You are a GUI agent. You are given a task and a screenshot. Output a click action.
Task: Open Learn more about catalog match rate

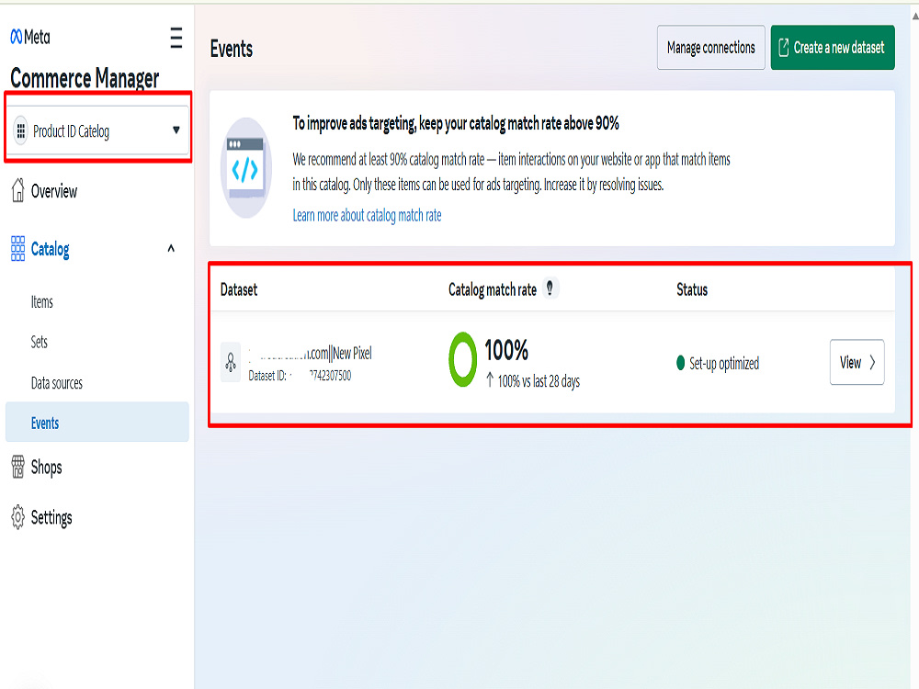(x=367, y=216)
